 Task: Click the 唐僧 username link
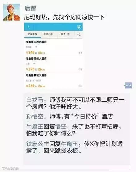(x=30, y=8)
